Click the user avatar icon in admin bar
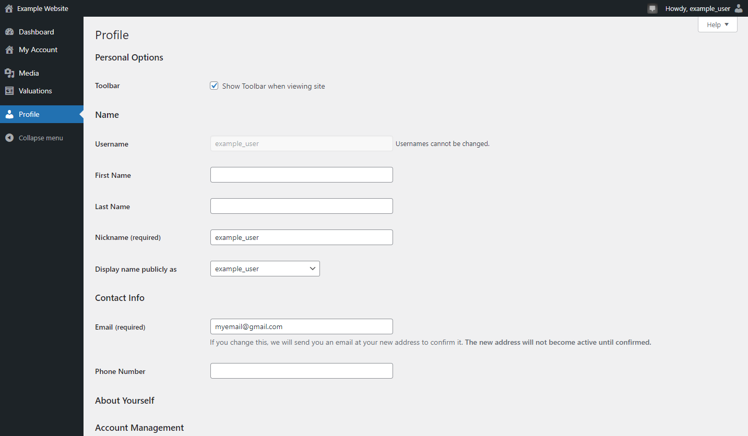Image resolution: width=748 pixels, height=436 pixels. 738,8
